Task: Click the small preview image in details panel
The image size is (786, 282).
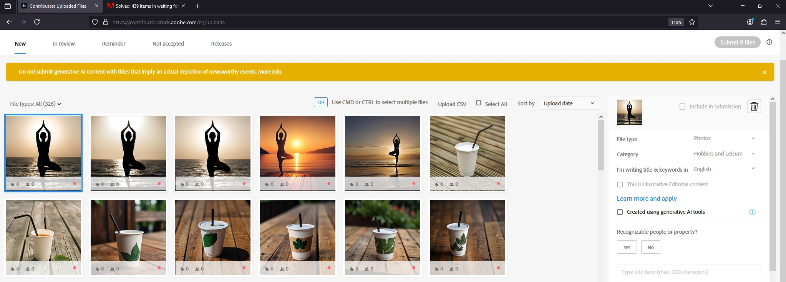Action: click(x=629, y=112)
